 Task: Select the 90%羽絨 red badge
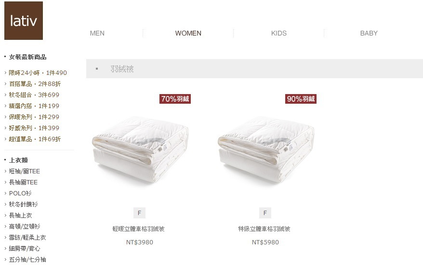[301, 99]
